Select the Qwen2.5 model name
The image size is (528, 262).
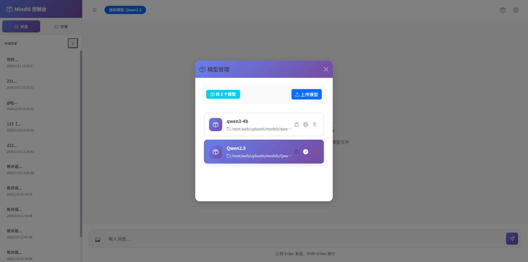[236, 148]
